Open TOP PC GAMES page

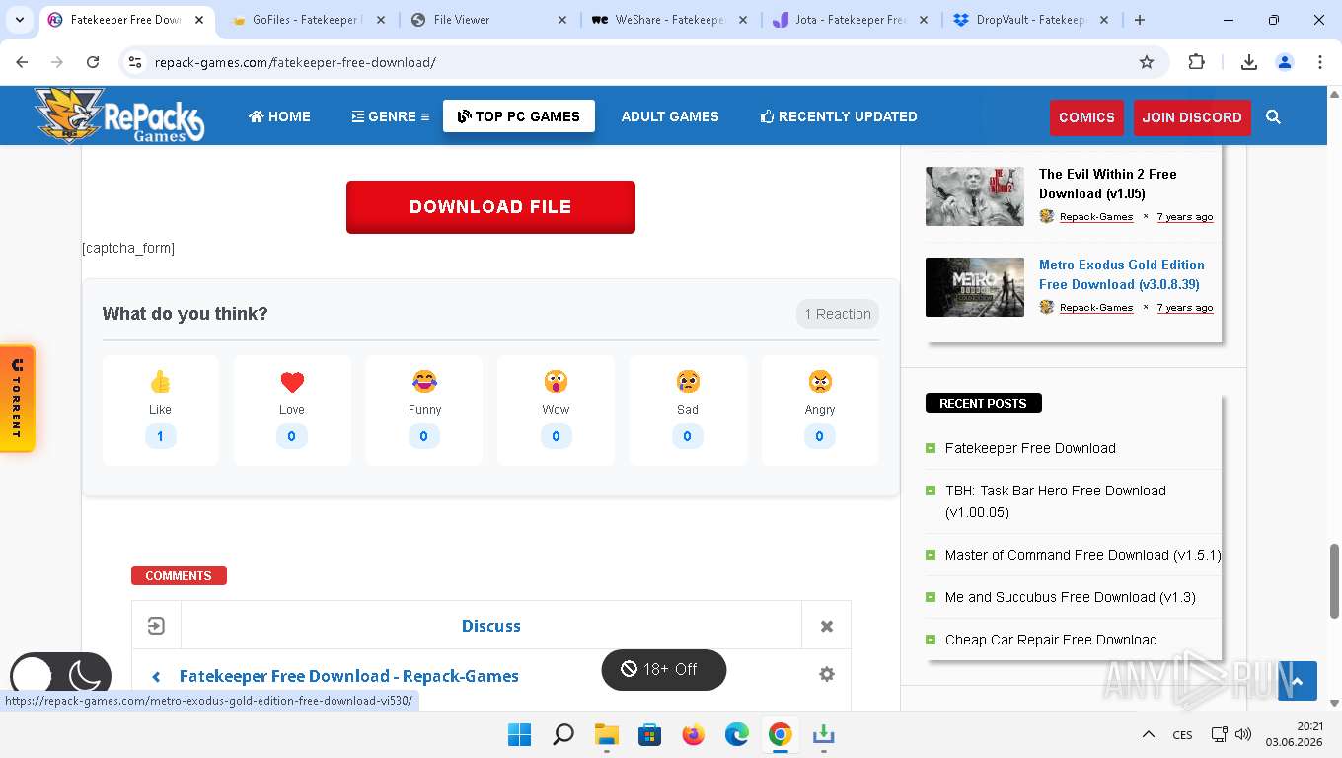tap(519, 116)
